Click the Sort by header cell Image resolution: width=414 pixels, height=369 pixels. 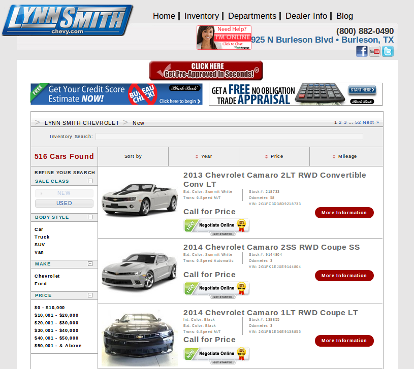pyautogui.click(x=133, y=156)
